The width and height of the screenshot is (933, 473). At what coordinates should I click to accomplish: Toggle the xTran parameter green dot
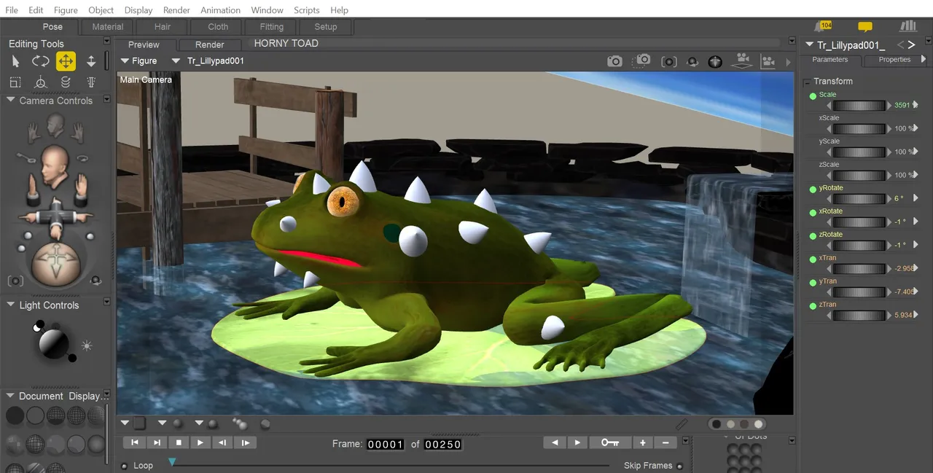click(813, 259)
